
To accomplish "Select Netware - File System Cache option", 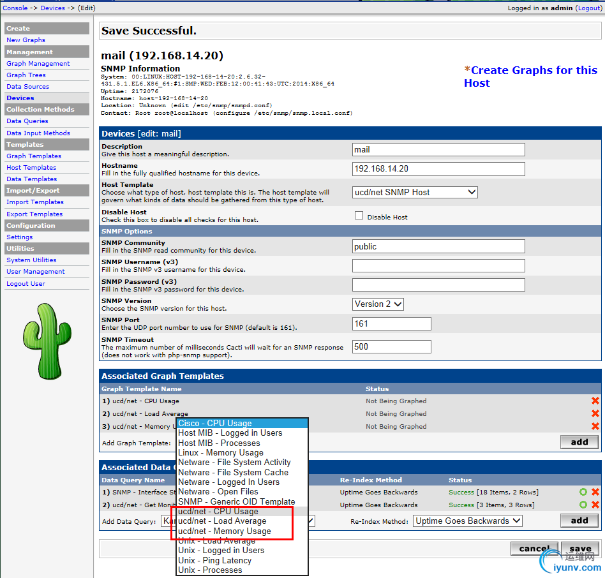I will 243,472.
